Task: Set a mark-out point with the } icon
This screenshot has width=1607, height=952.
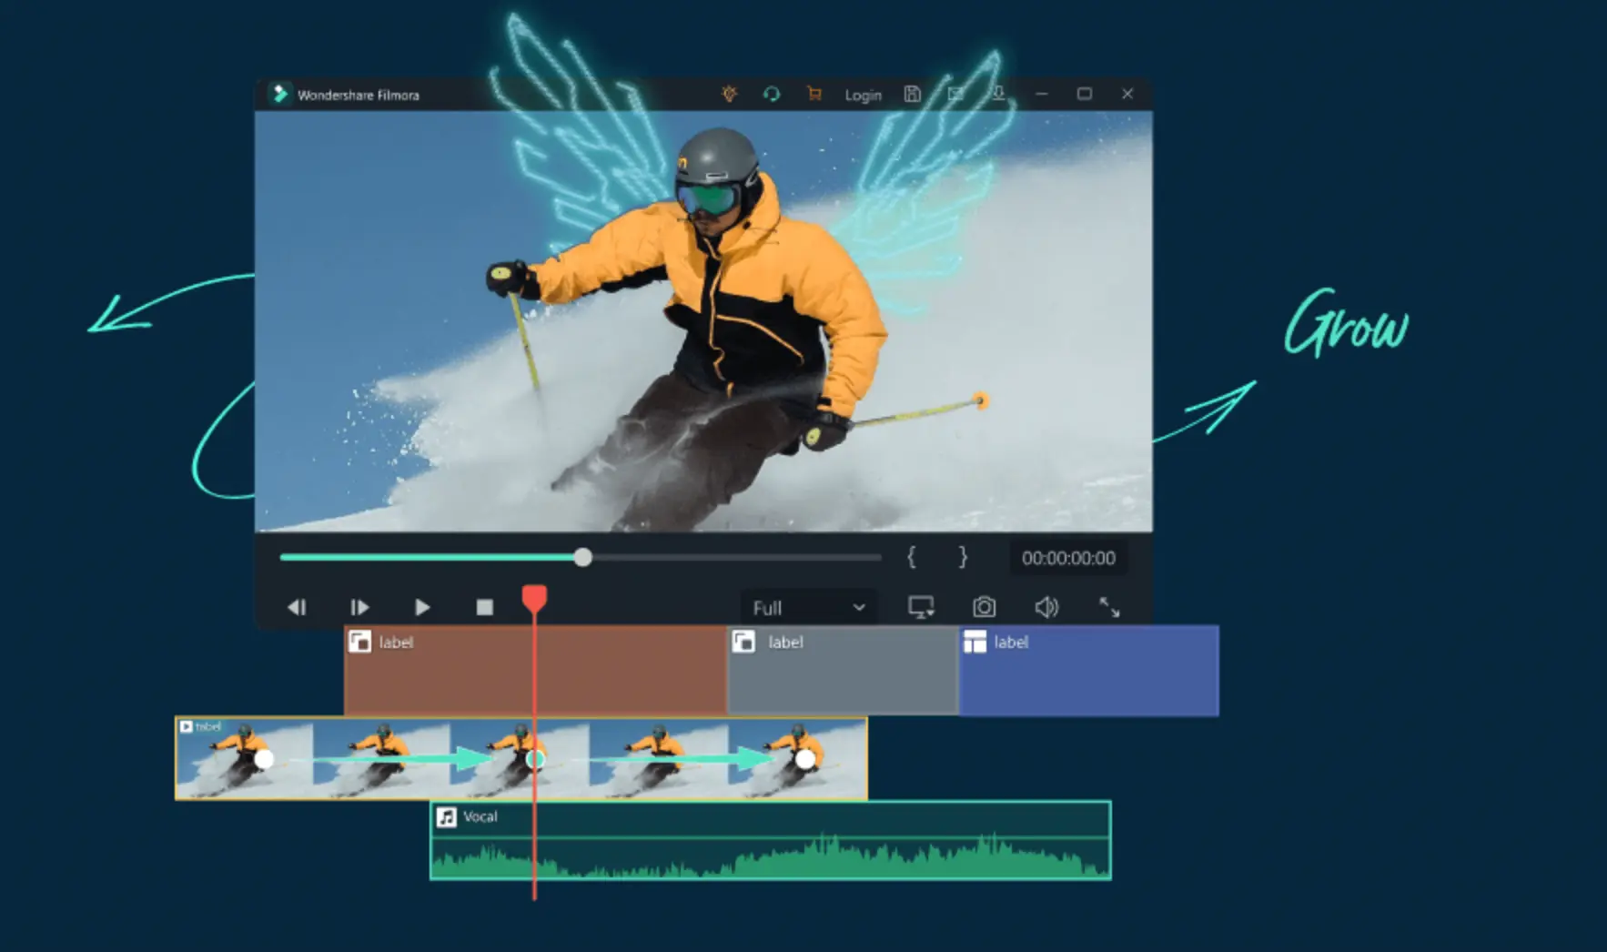Action: click(962, 557)
